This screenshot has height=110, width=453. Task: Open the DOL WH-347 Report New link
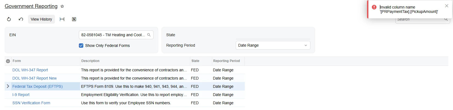[x=35, y=78]
